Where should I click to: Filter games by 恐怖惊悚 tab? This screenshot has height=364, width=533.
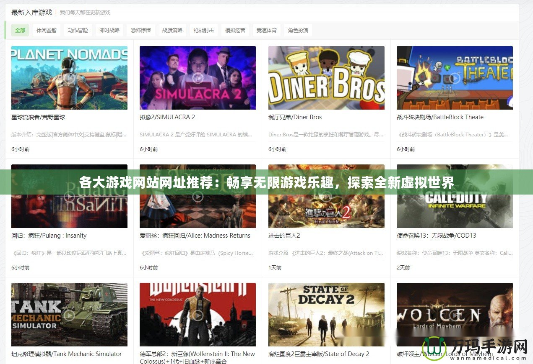coord(141,30)
